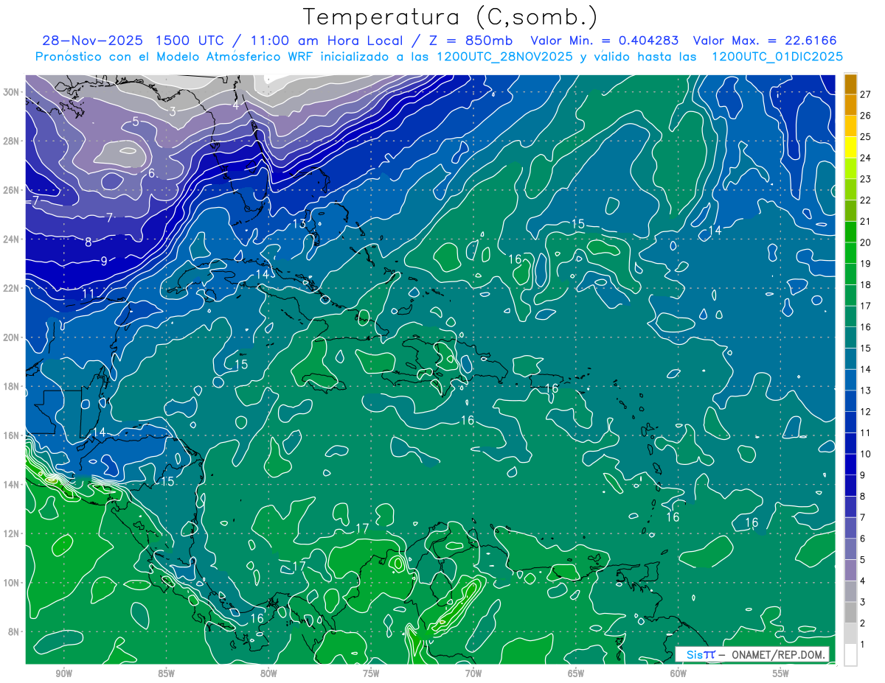Click the '1500 UTC' time text
Image resolution: width=885 pixels, height=683 pixels.
(x=190, y=41)
